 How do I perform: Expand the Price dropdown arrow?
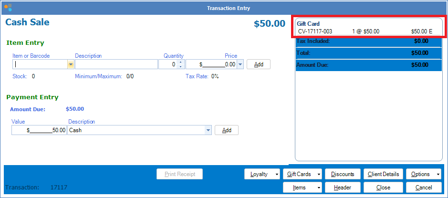coord(240,64)
